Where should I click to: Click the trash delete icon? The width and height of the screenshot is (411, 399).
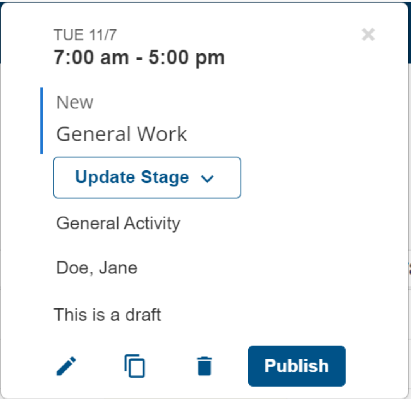pyautogui.click(x=204, y=366)
